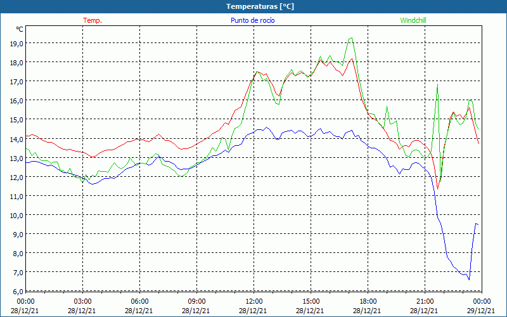The width and height of the screenshot is (507, 317).
Task: Click the 9,0 y-axis value
Action: [x=18, y=235]
